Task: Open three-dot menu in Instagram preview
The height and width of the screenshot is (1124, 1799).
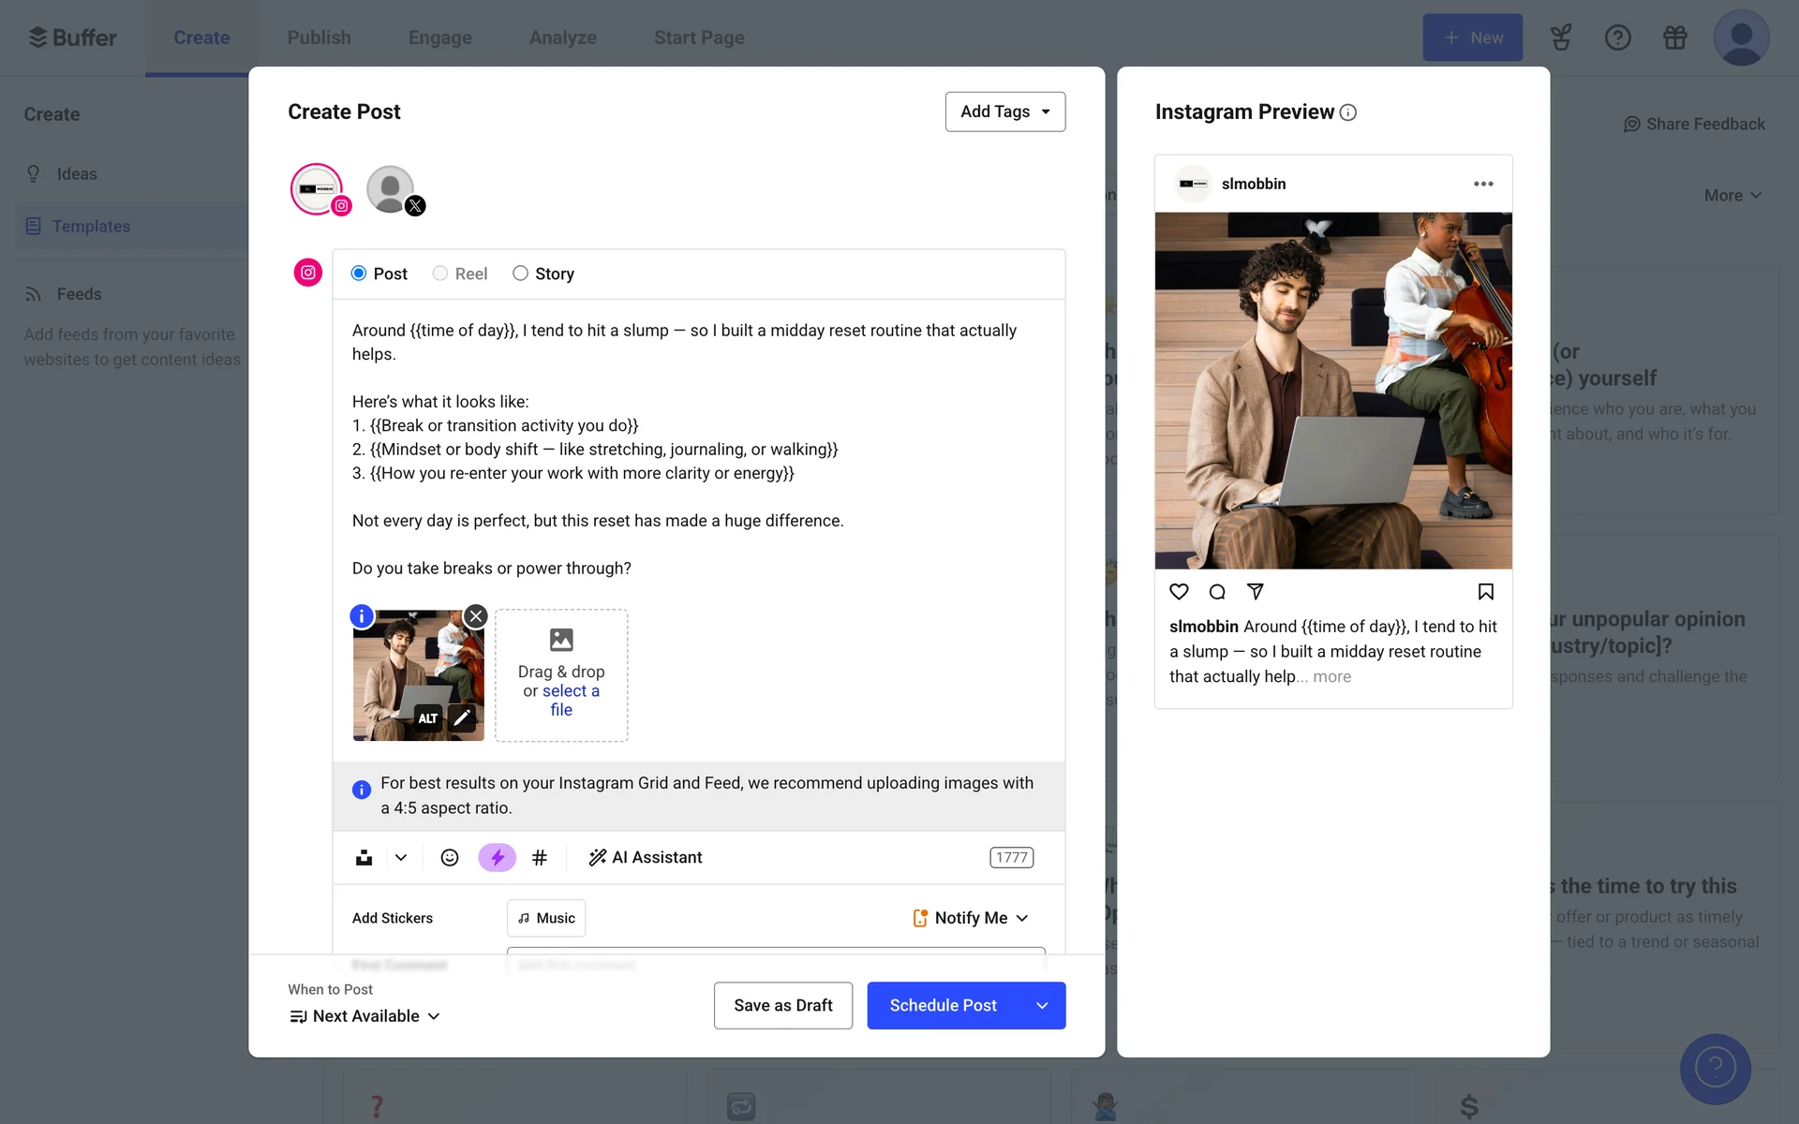Action: (x=1483, y=184)
